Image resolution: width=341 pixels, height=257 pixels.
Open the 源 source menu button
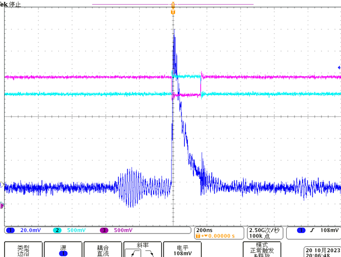pyautogui.click(x=63, y=250)
